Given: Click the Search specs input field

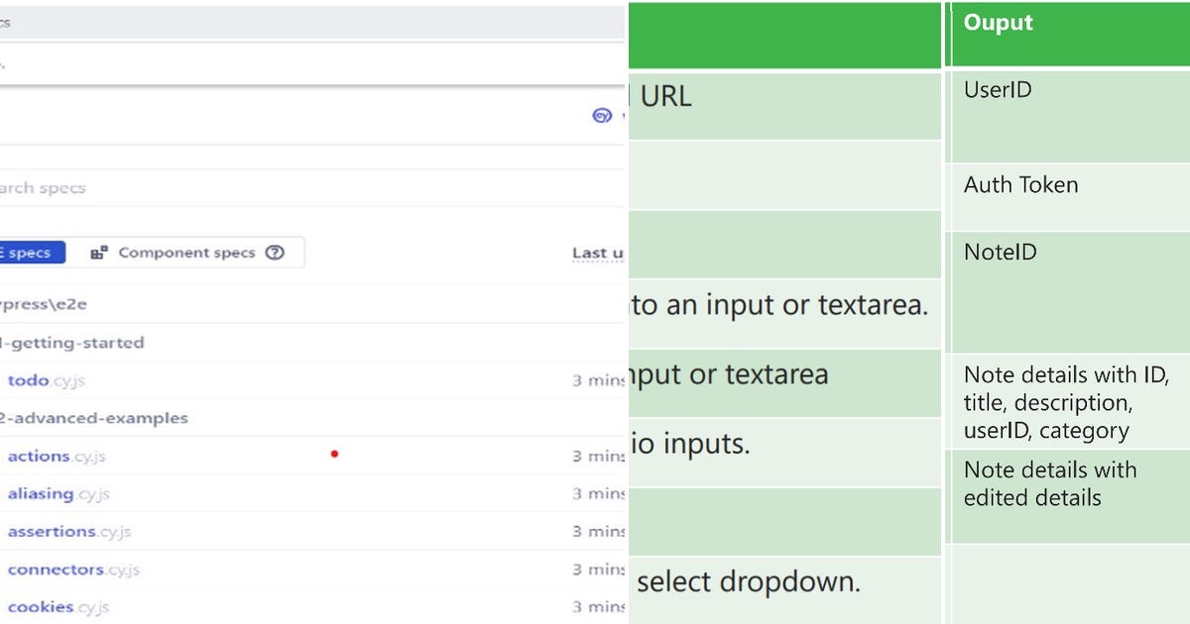Looking at the screenshot, I should (297, 188).
